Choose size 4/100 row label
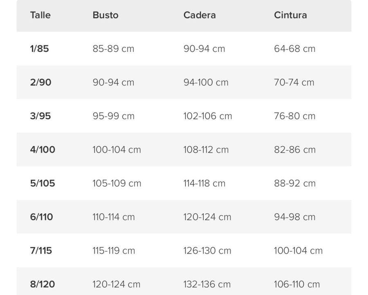Screen dimensions: 368x295 point(43,150)
